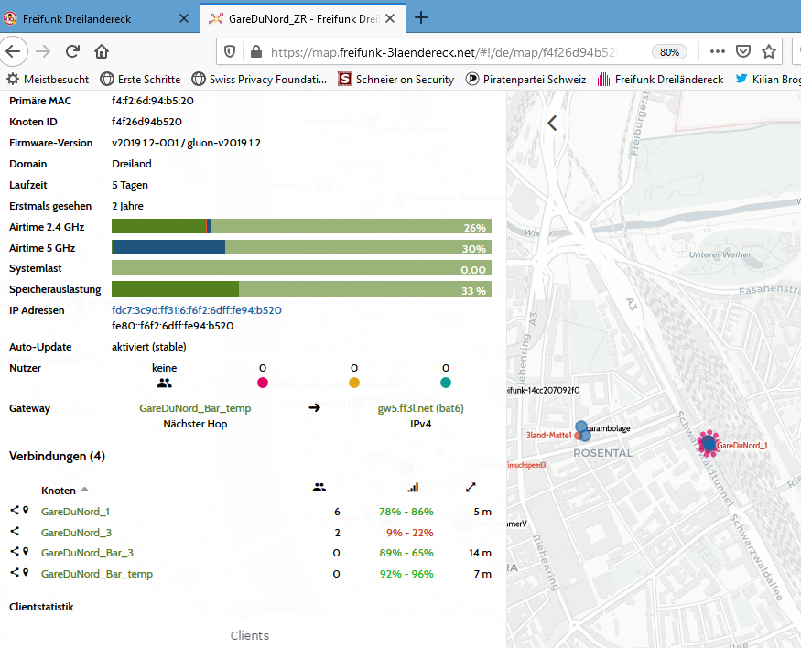Click the Airtime 5 GHz bar
The image size is (801, 648).
tap(301, 247)
